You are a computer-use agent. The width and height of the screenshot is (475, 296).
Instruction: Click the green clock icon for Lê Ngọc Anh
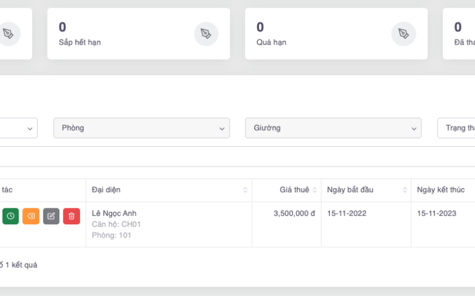[10, 216]
